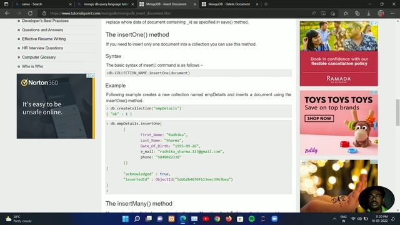Click "The insertMany() method" heading
The width and height of the screenshot is (400, 225).
coord(139,204)
